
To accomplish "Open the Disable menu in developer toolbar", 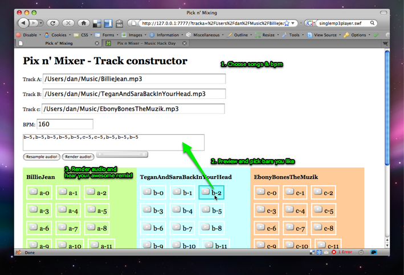I will coord(28,35).
